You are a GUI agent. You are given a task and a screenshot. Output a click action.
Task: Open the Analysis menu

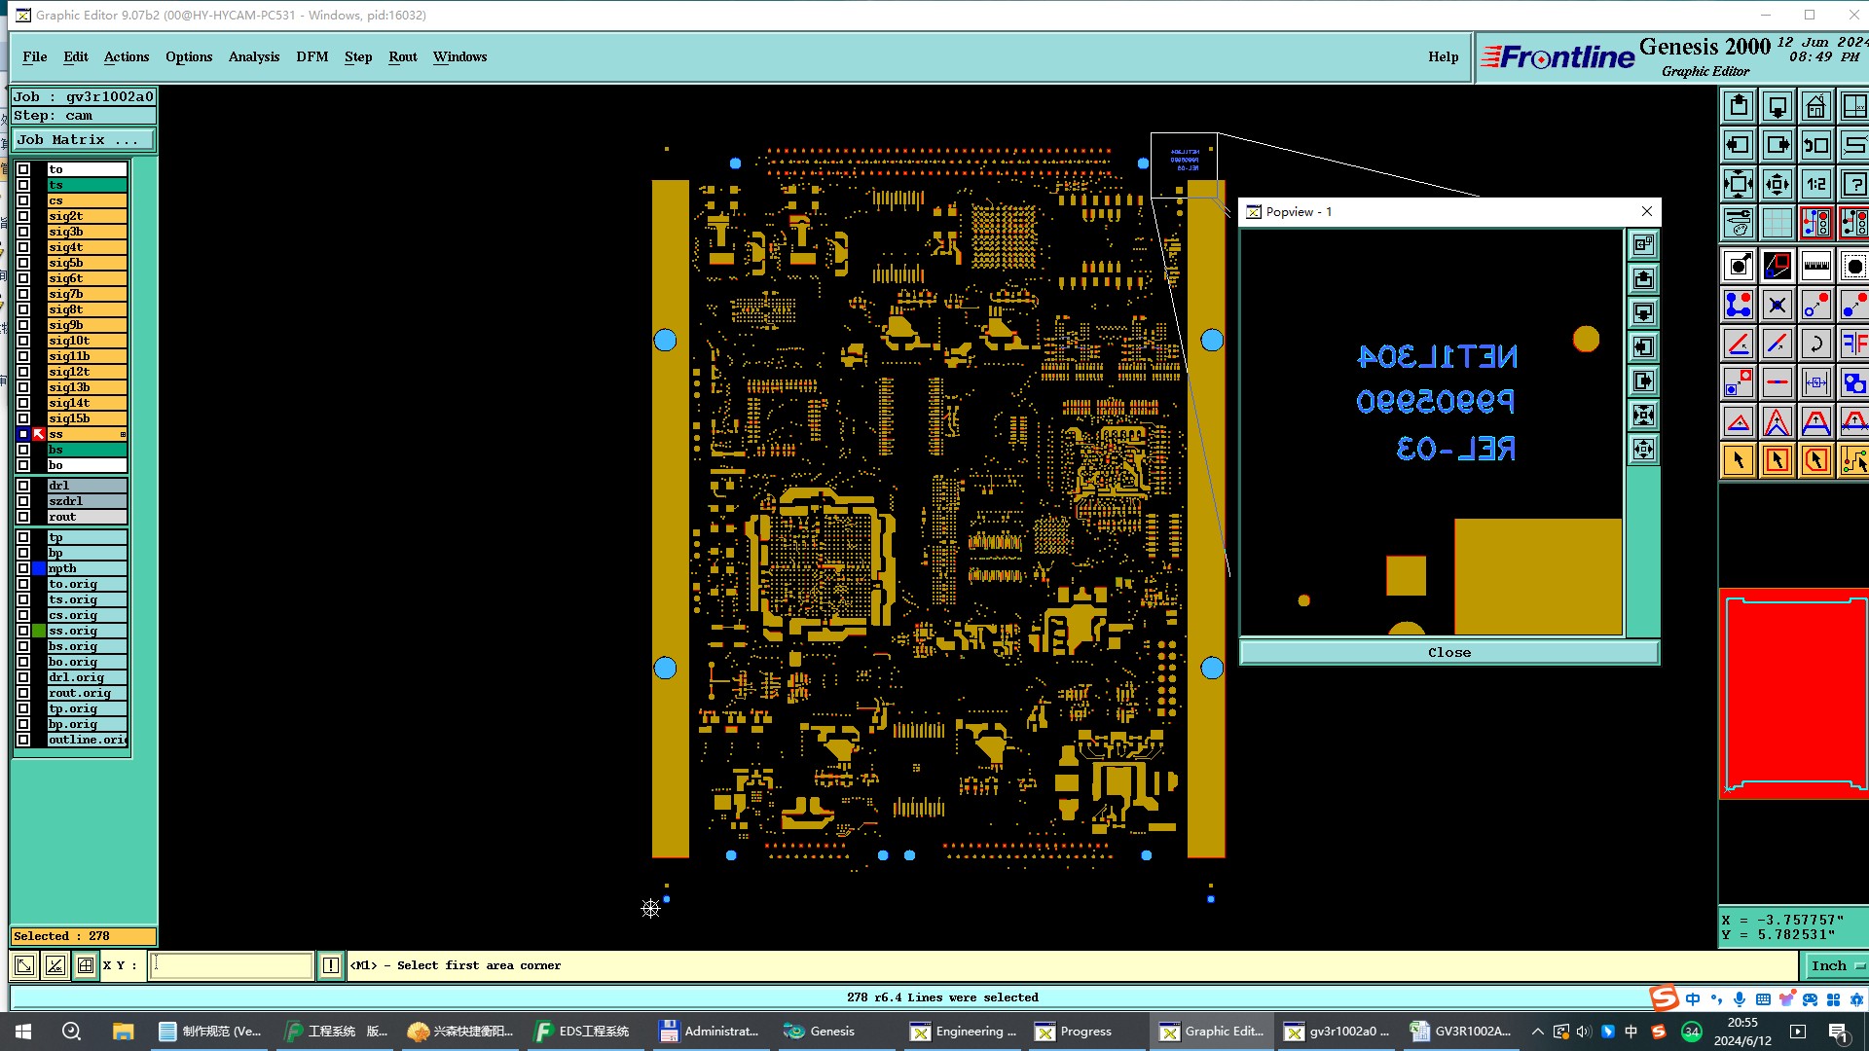(253, 56)
